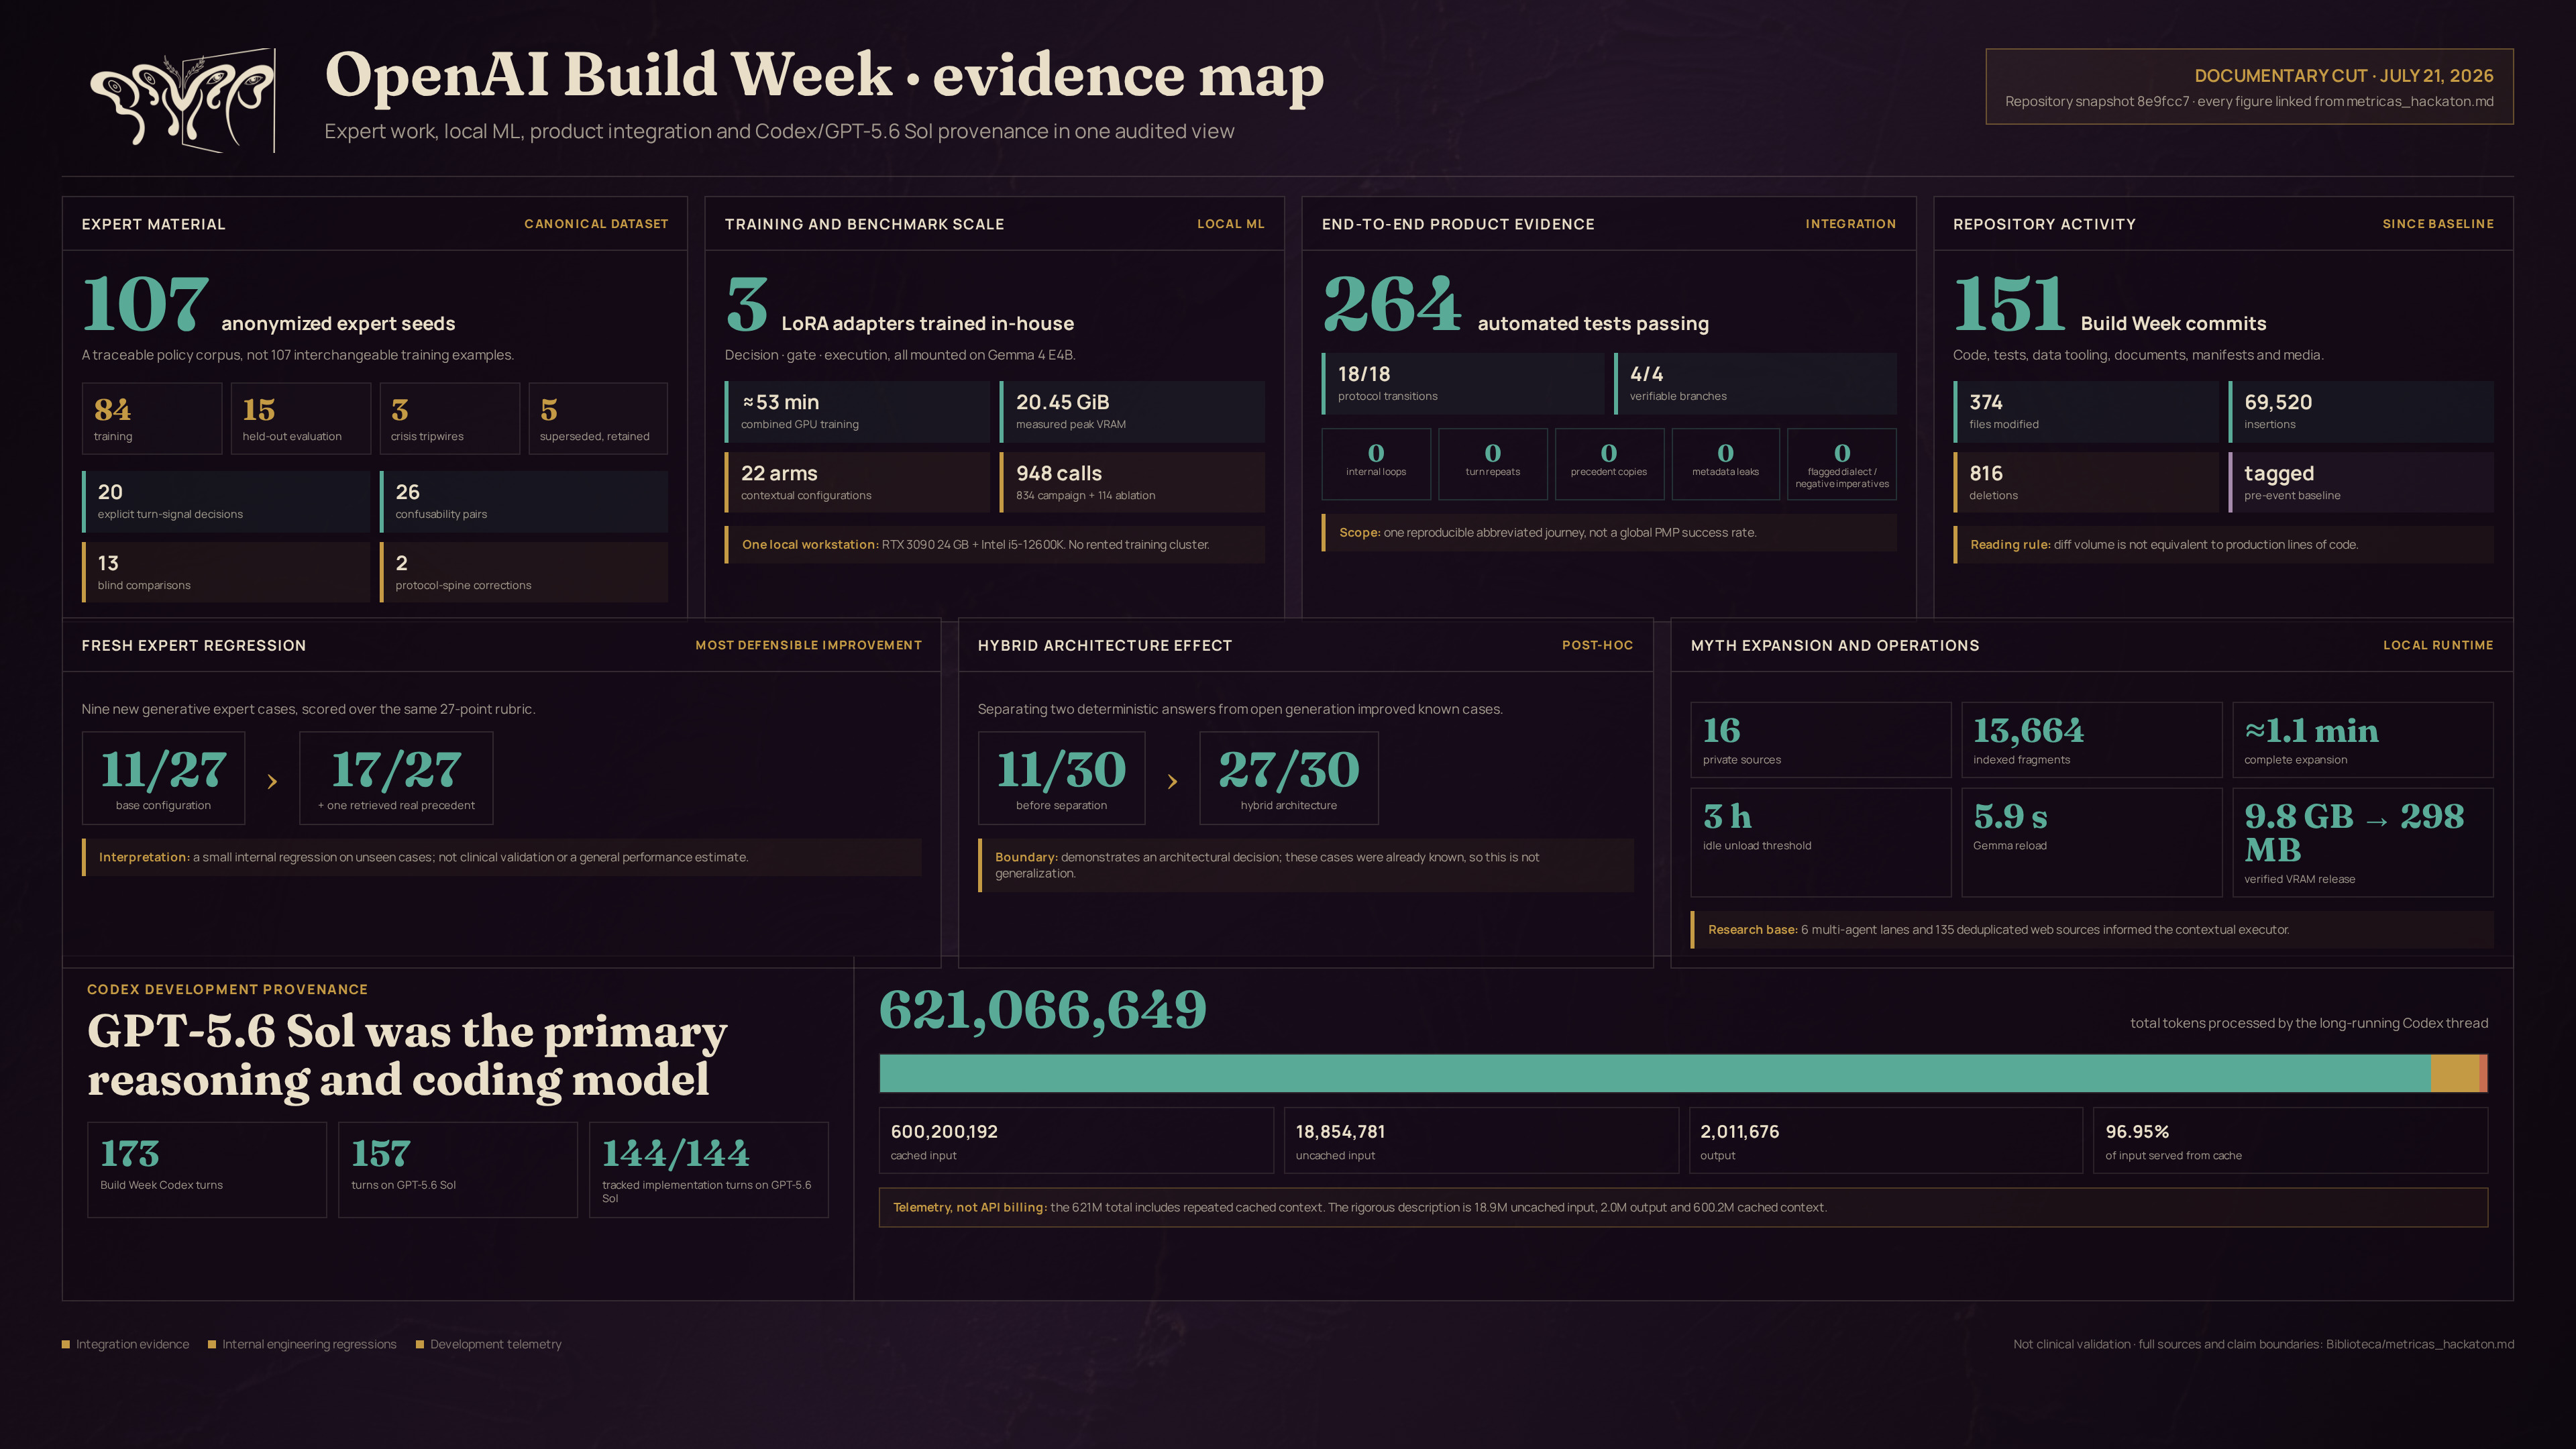Click the teal cached-input segment of token bar

[1655, 1073]
